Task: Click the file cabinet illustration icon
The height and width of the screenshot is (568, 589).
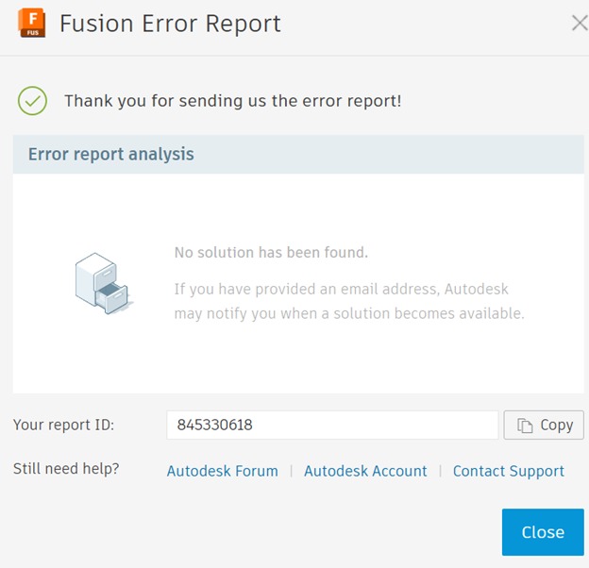Action: coord(102,283)
